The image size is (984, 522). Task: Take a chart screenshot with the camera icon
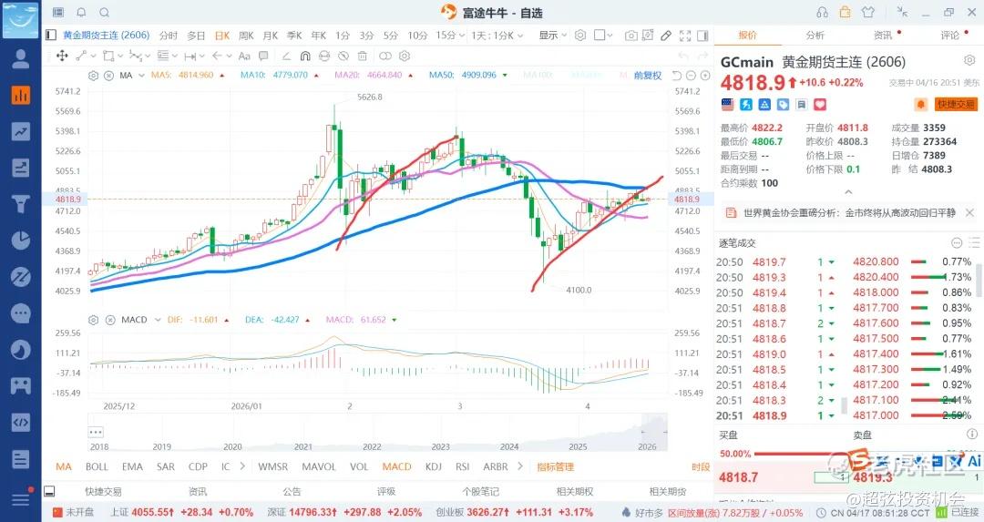[631, 36]
